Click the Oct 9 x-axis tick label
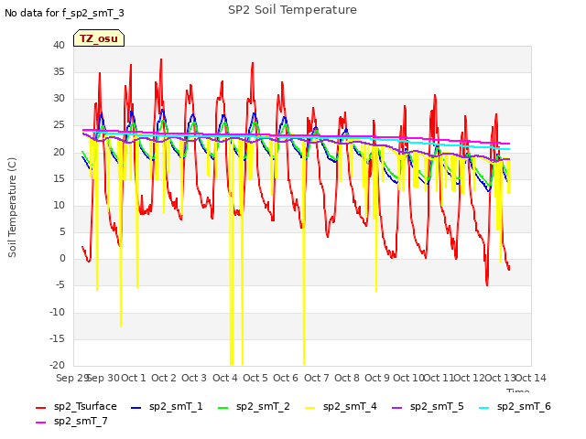Image resolution: width=586 pixels, height=439 pixels. (377, 378)
